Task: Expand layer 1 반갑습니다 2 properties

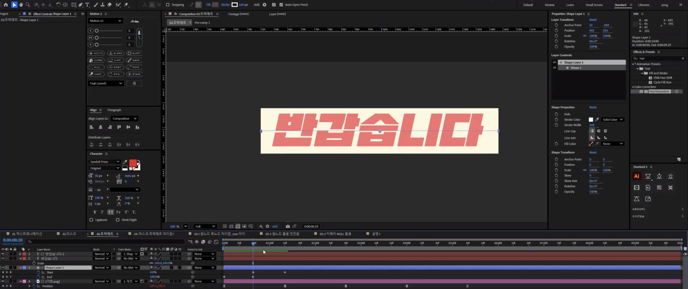Action: coord(20,254)
